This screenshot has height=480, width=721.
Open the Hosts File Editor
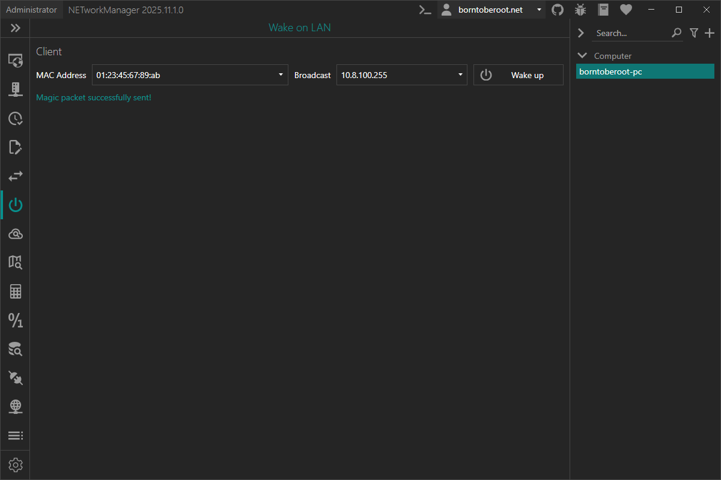[16, 147]
